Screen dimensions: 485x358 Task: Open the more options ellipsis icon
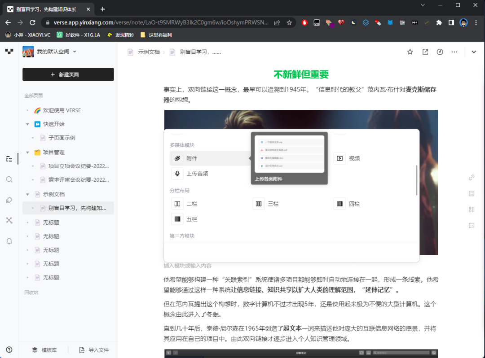pyautogui.click(x=454, y=52)
